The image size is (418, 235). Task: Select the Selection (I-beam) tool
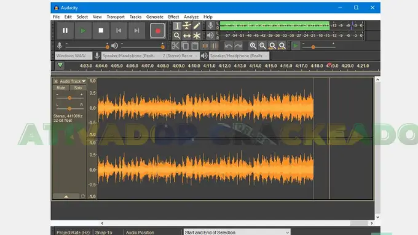[177, 26]
